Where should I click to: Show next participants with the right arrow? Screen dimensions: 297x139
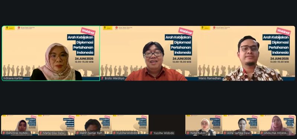click(293, 125)
